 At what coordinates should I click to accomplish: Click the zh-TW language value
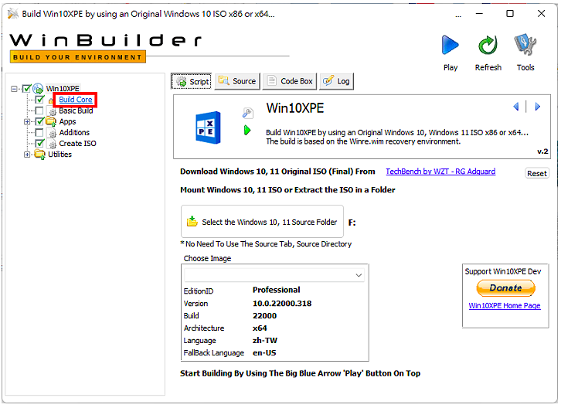265,340
